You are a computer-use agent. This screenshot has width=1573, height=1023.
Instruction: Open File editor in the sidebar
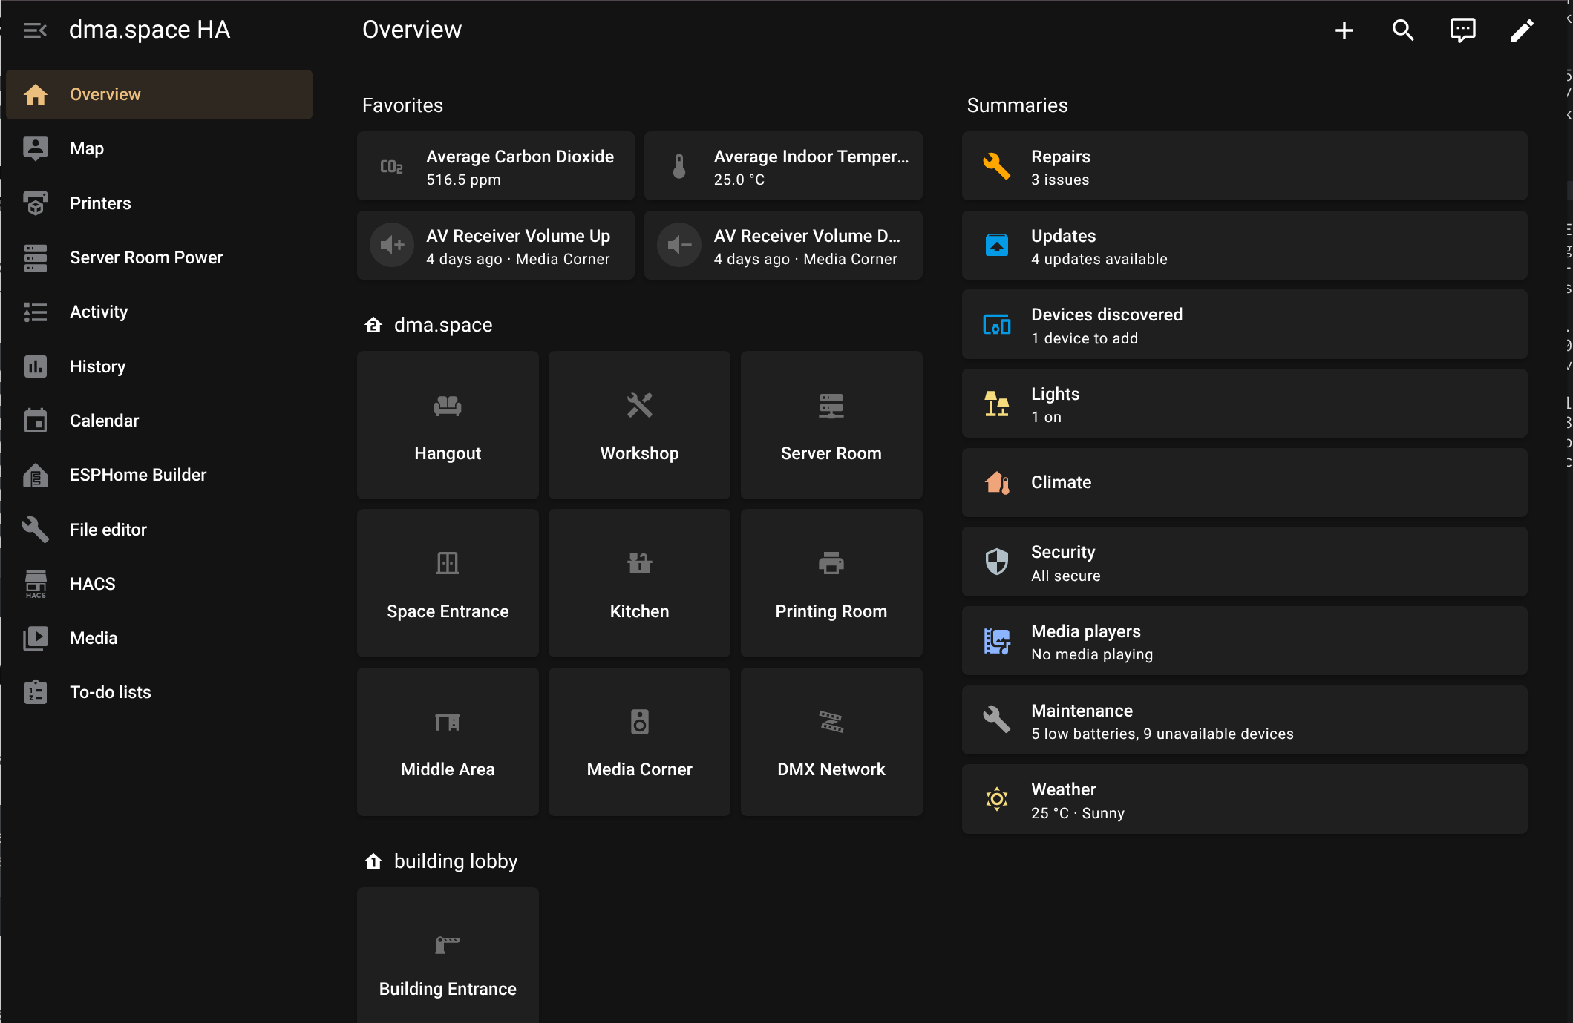[159, 530]
